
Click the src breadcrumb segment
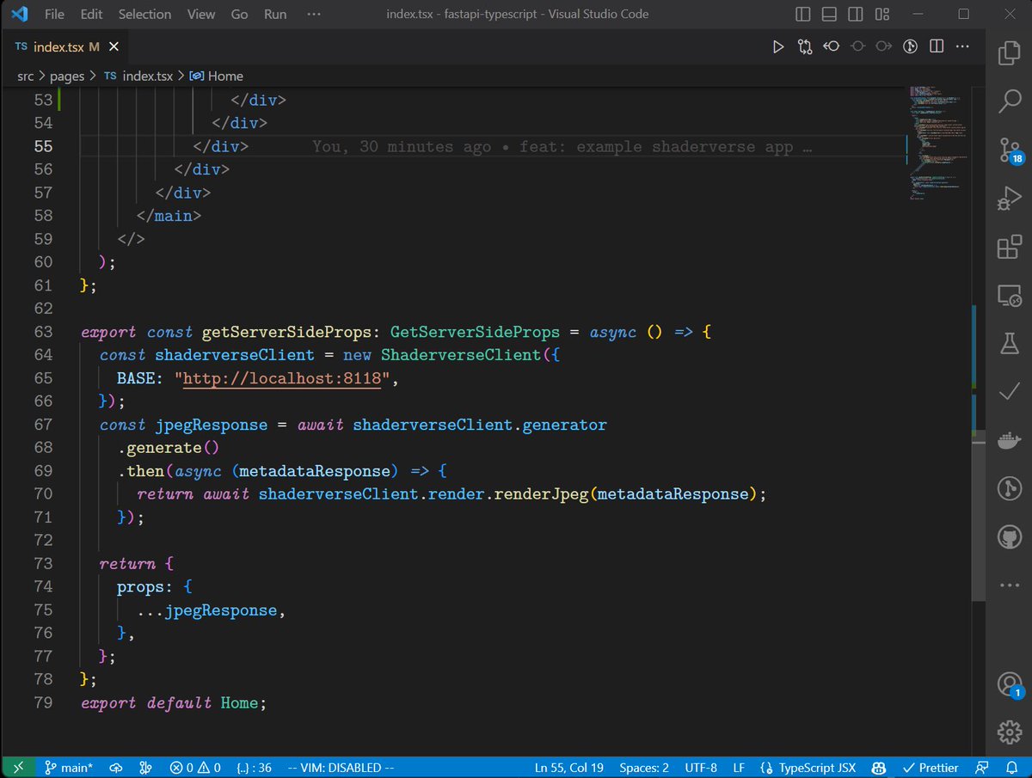(x=26, y=76)
